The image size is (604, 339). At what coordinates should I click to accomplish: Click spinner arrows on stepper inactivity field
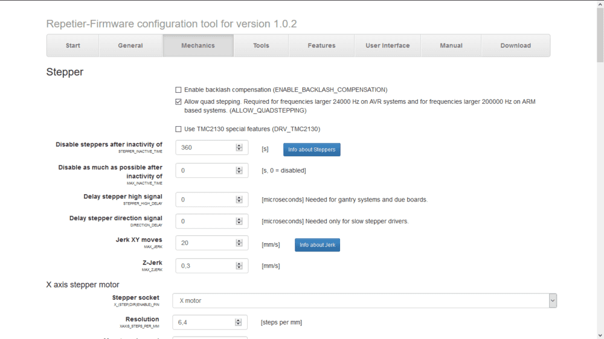click(x=239, y=148)
